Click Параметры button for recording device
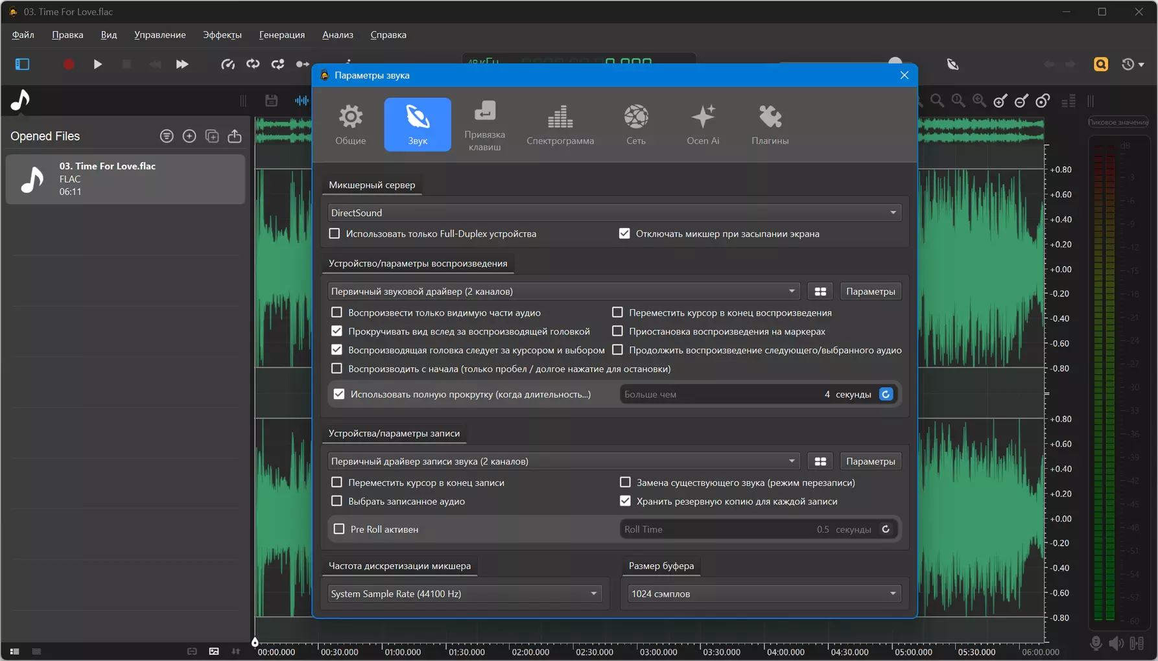Screen dimensions: 1158x661 (870, 461)
